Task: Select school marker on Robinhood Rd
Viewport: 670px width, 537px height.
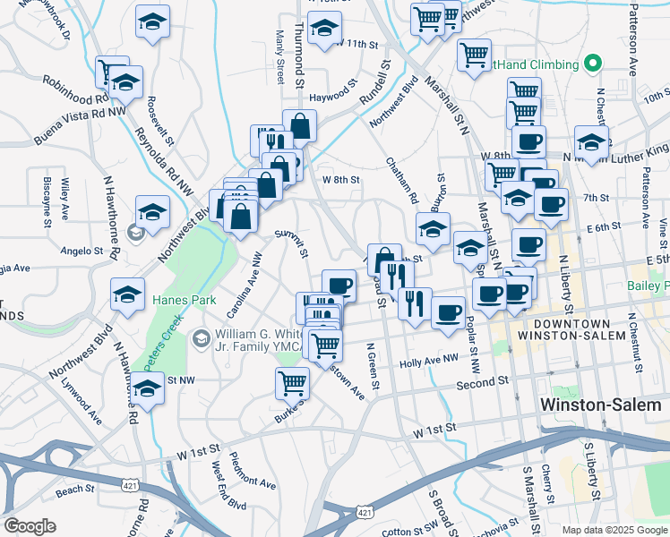Action: point(125,83)
